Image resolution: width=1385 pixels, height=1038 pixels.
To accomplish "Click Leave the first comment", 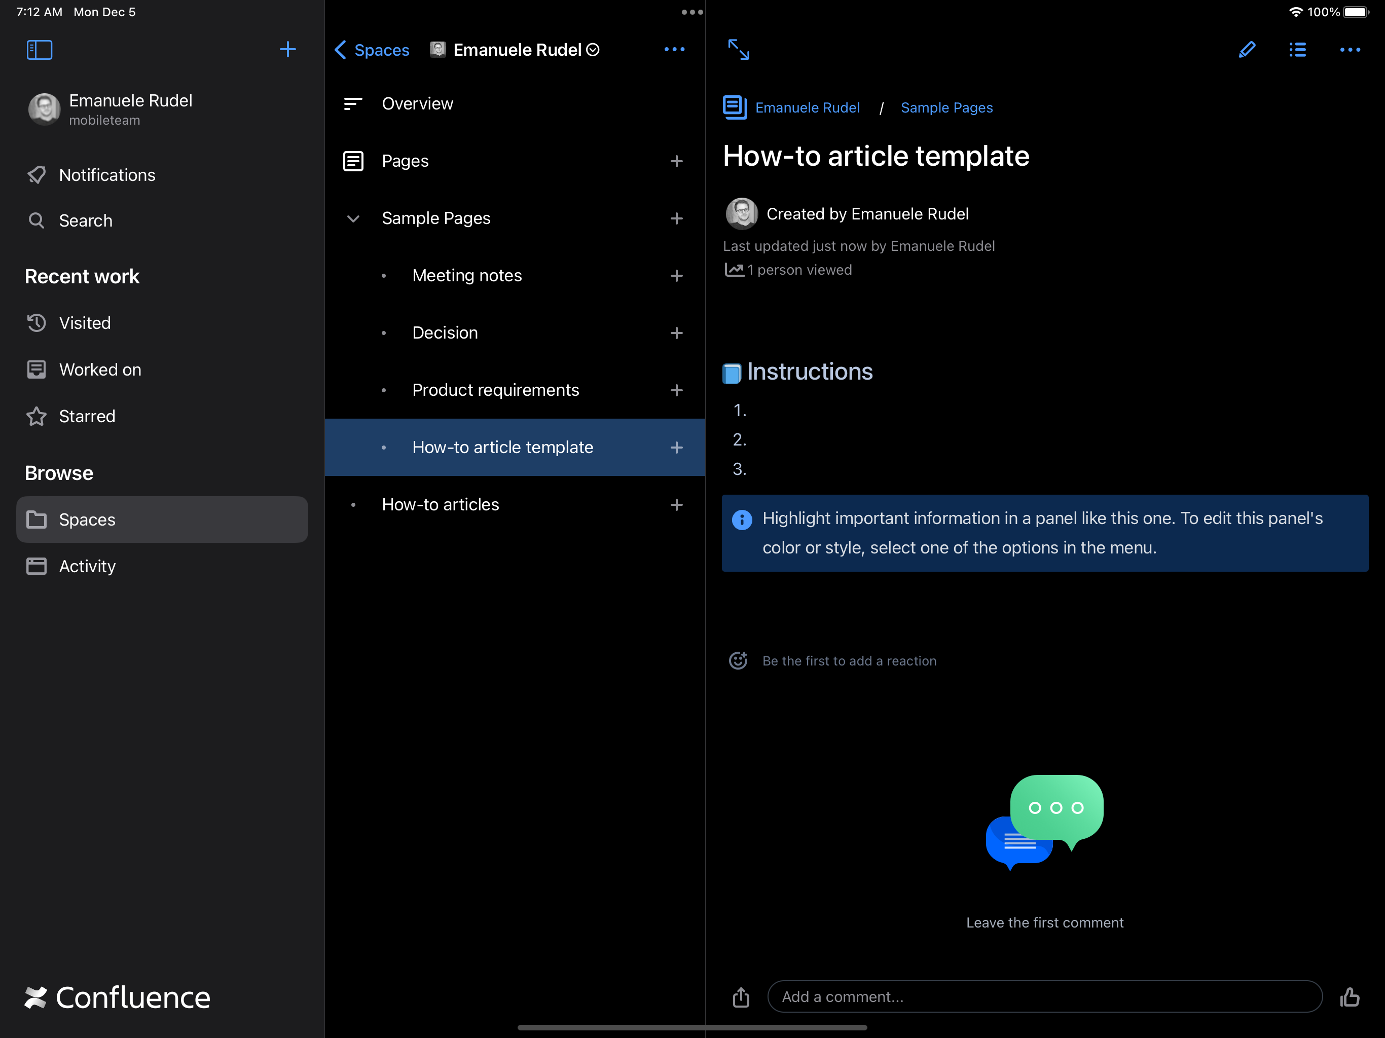I will 1044,922.
